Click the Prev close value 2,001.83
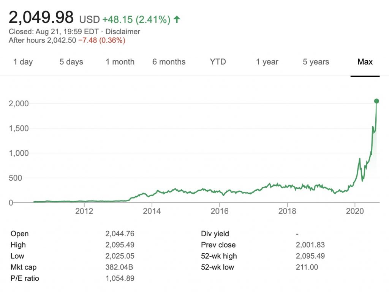389x292 pixels. 310,245
